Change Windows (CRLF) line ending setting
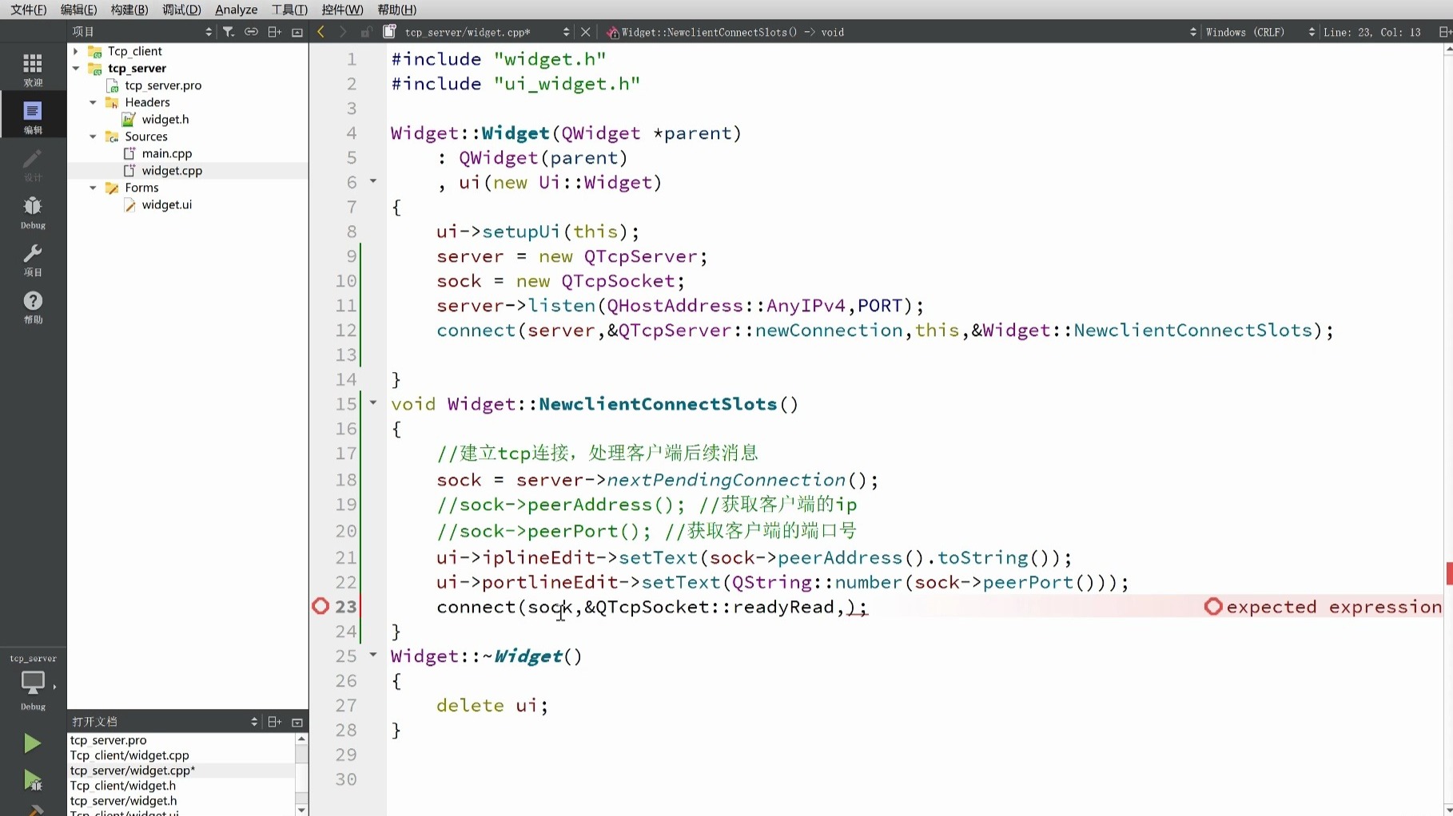The image size is (1453, 816). point(1260,32)
